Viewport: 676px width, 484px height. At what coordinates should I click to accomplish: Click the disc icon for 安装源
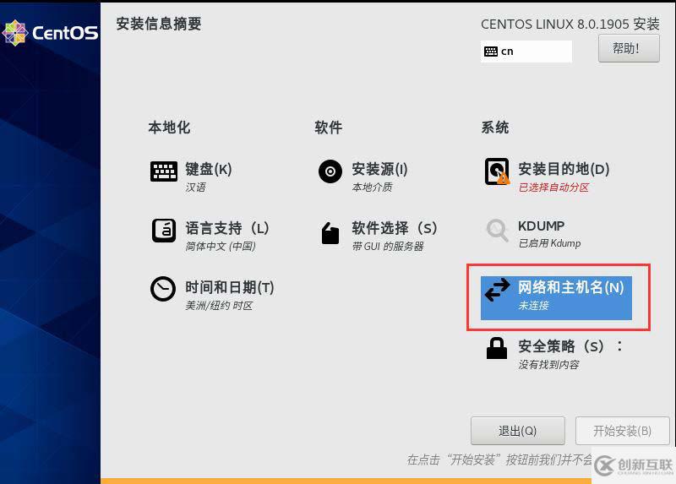pyautogui.click(x=330, y=171)
